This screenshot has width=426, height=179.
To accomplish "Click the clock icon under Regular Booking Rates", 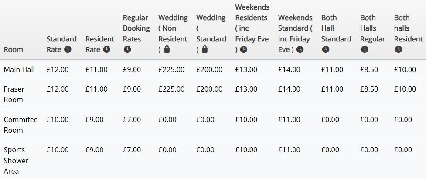I will click(127, 49).
